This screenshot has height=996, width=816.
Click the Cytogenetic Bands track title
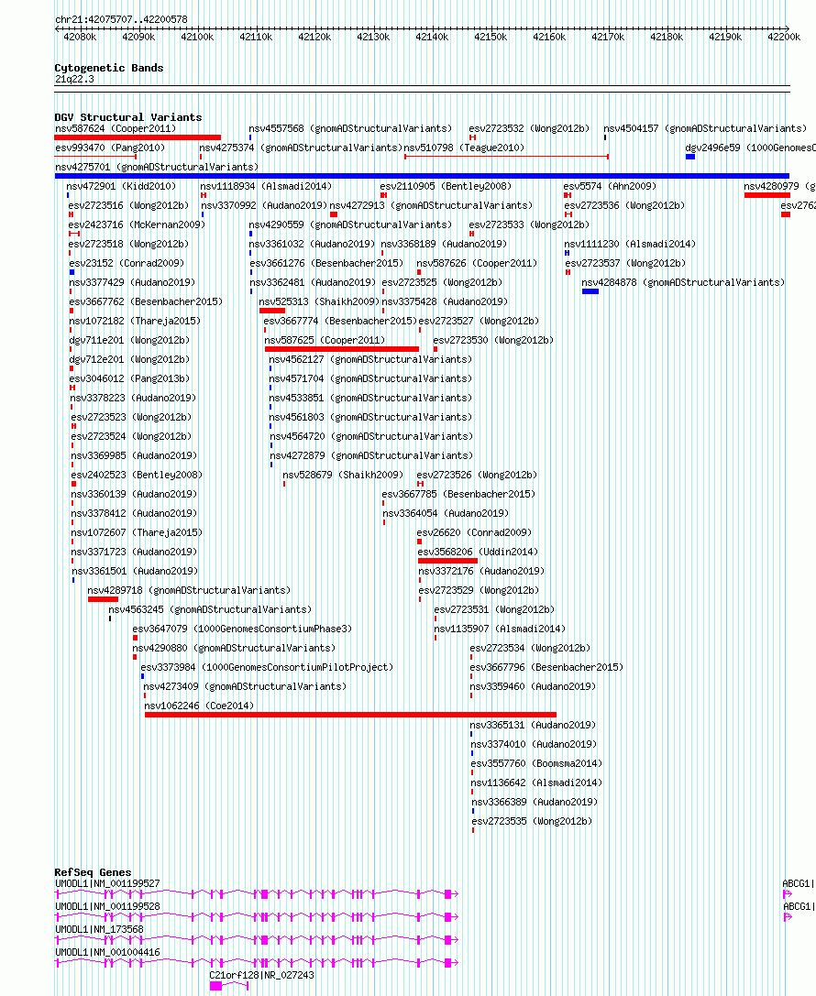(x=109, y=67)
